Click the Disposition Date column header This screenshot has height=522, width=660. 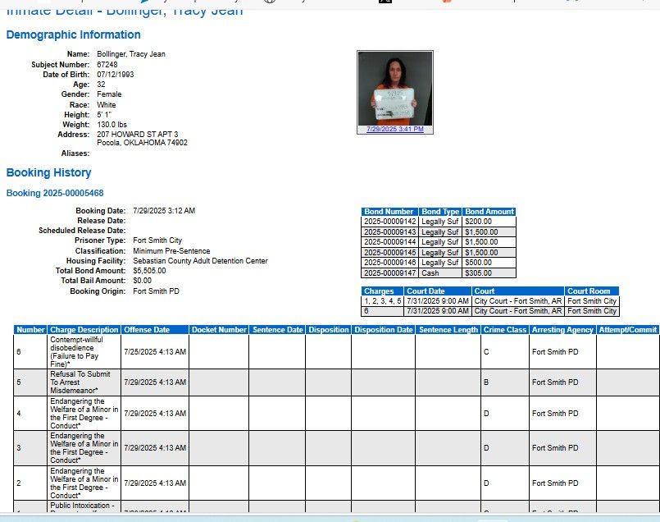384,330
